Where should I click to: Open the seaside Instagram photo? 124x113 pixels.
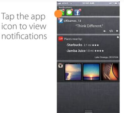73,72
